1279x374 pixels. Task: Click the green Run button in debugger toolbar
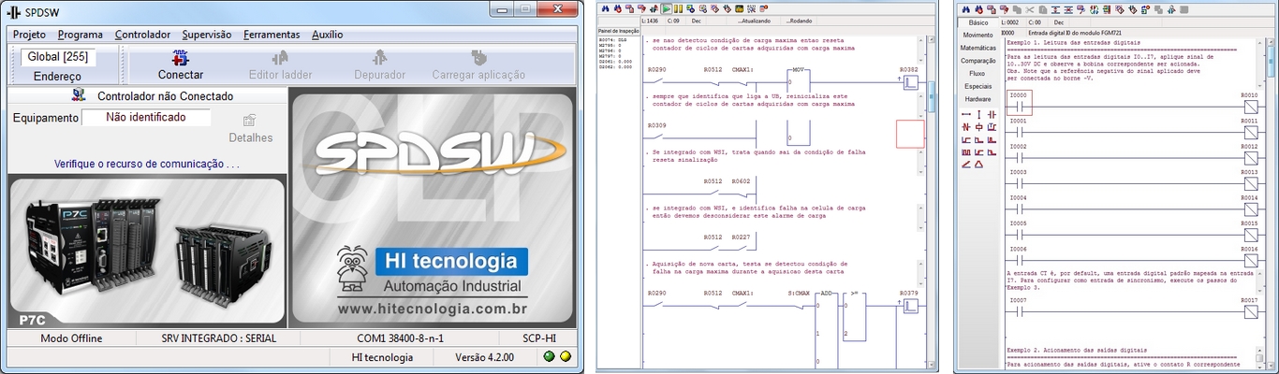tap(666, 8)
